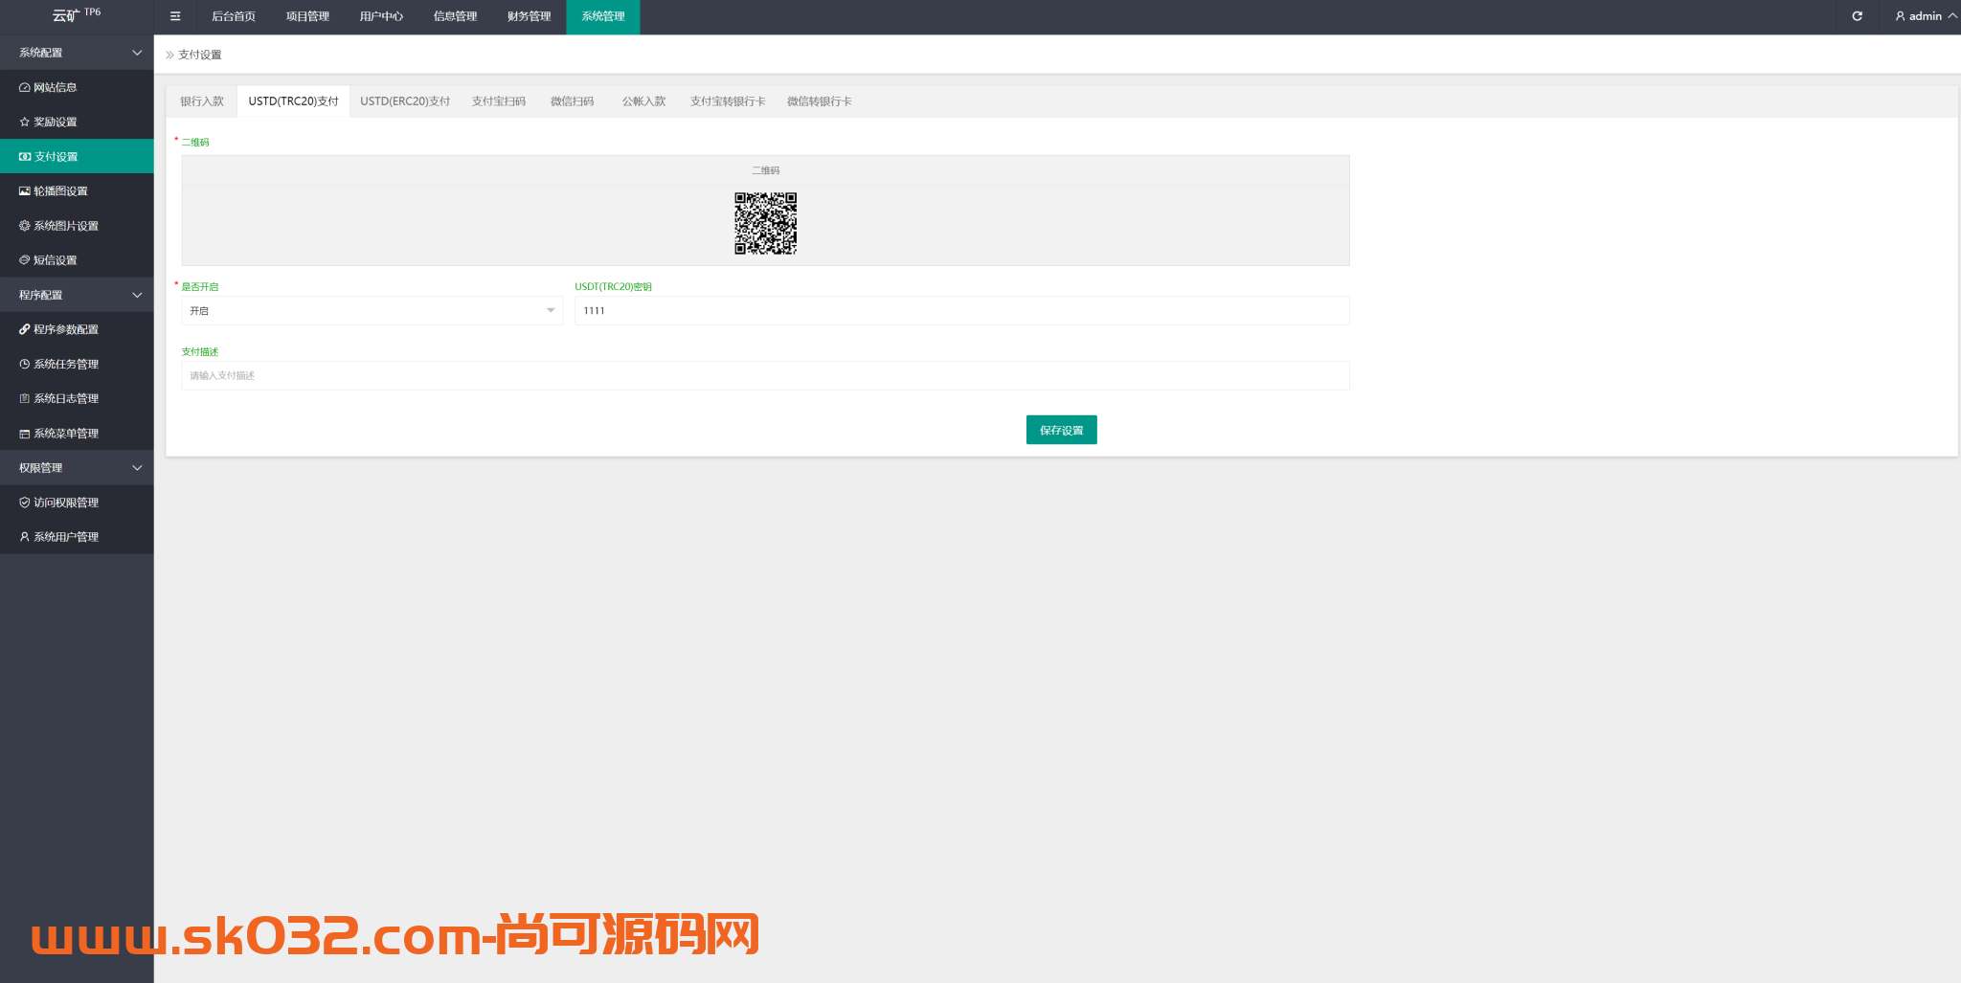Click the 程序参数配置 link icon
Image resolution: width=1961 pixels, height=983 pixels.
click(x=25, y=329)
